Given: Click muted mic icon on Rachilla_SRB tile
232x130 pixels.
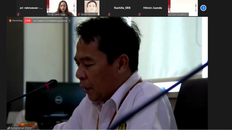Looking at the screenshot, I should pyautogui.click(x=109, y=14).
